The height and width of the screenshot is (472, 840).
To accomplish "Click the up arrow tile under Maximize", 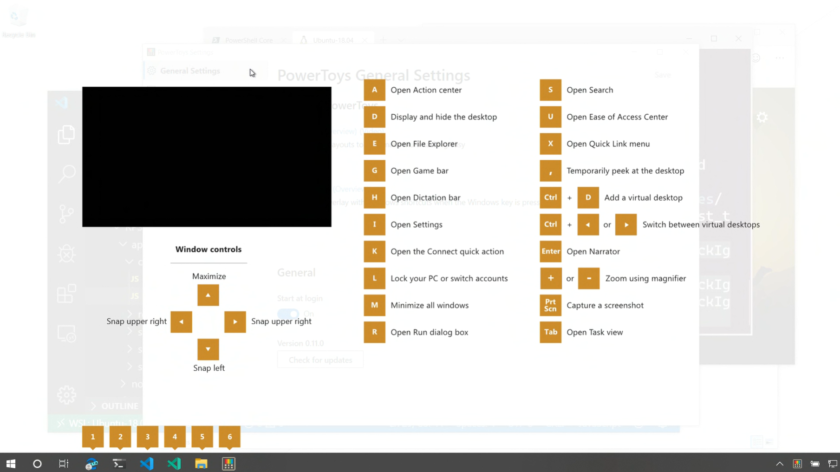I will coord(208,295).
